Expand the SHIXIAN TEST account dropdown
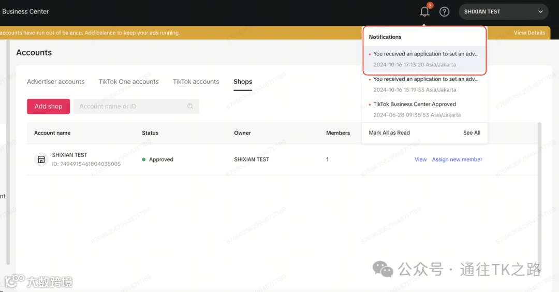559x292 pixels. point(504,12)
